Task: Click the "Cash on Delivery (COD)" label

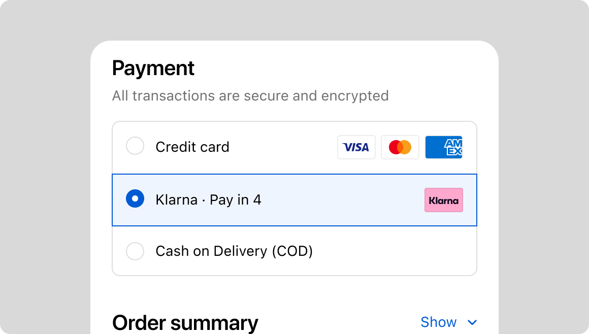Action: point(234,251)
